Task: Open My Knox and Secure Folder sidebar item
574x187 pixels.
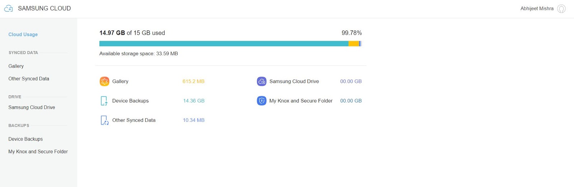Action: point(38,152)
